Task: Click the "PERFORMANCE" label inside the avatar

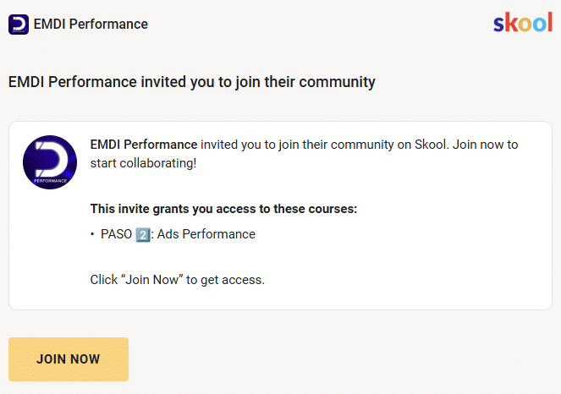Action: point(50,180)
